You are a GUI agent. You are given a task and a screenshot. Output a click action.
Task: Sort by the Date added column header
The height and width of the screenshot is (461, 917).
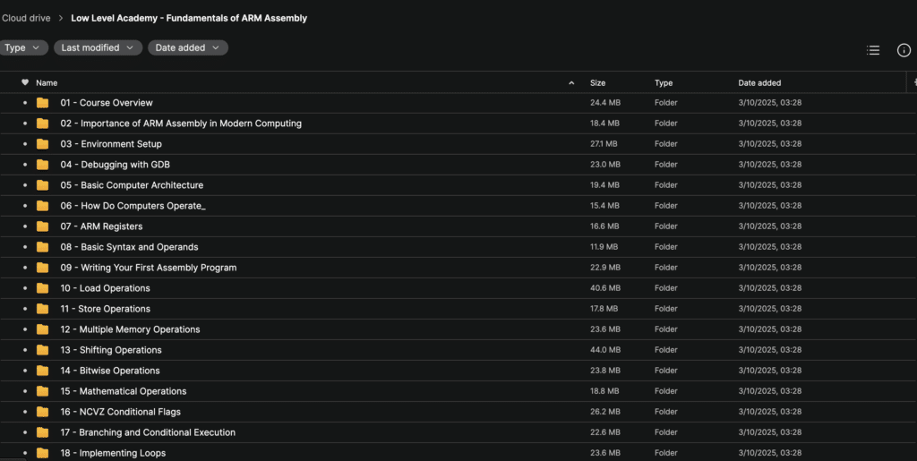(x=759, y=83)
